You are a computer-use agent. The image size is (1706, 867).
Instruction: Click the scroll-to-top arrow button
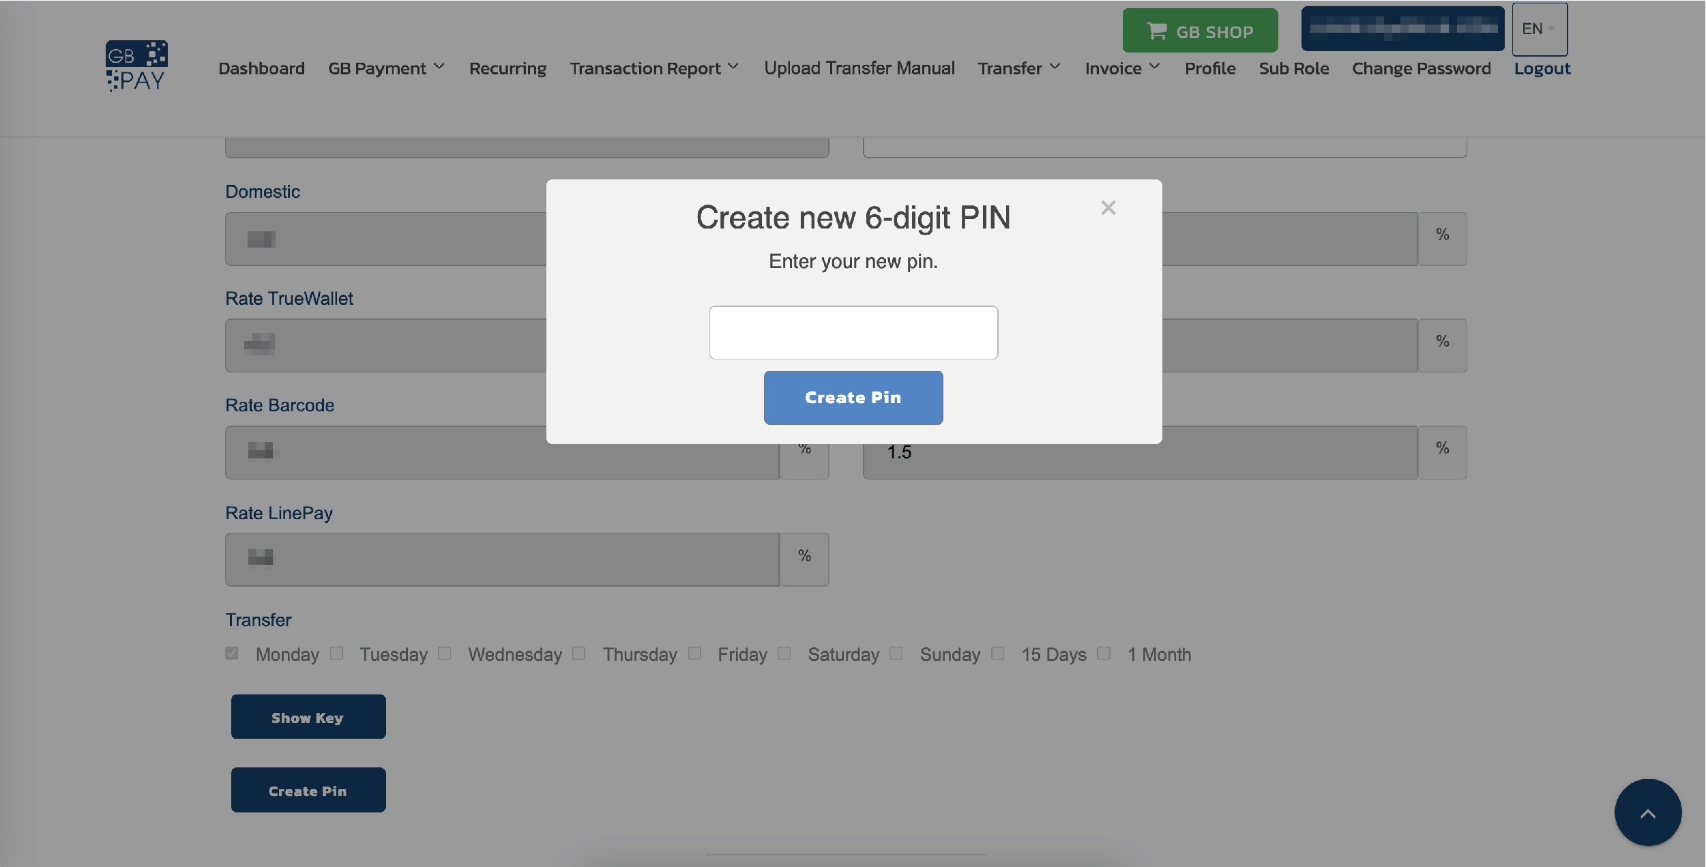(1647, 812)
